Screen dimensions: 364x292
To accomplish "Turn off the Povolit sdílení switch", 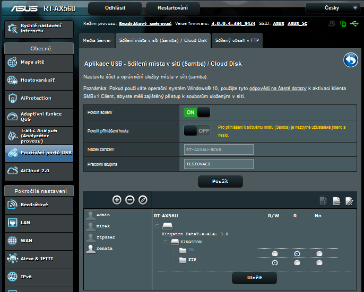I will (x=197, y=112).
